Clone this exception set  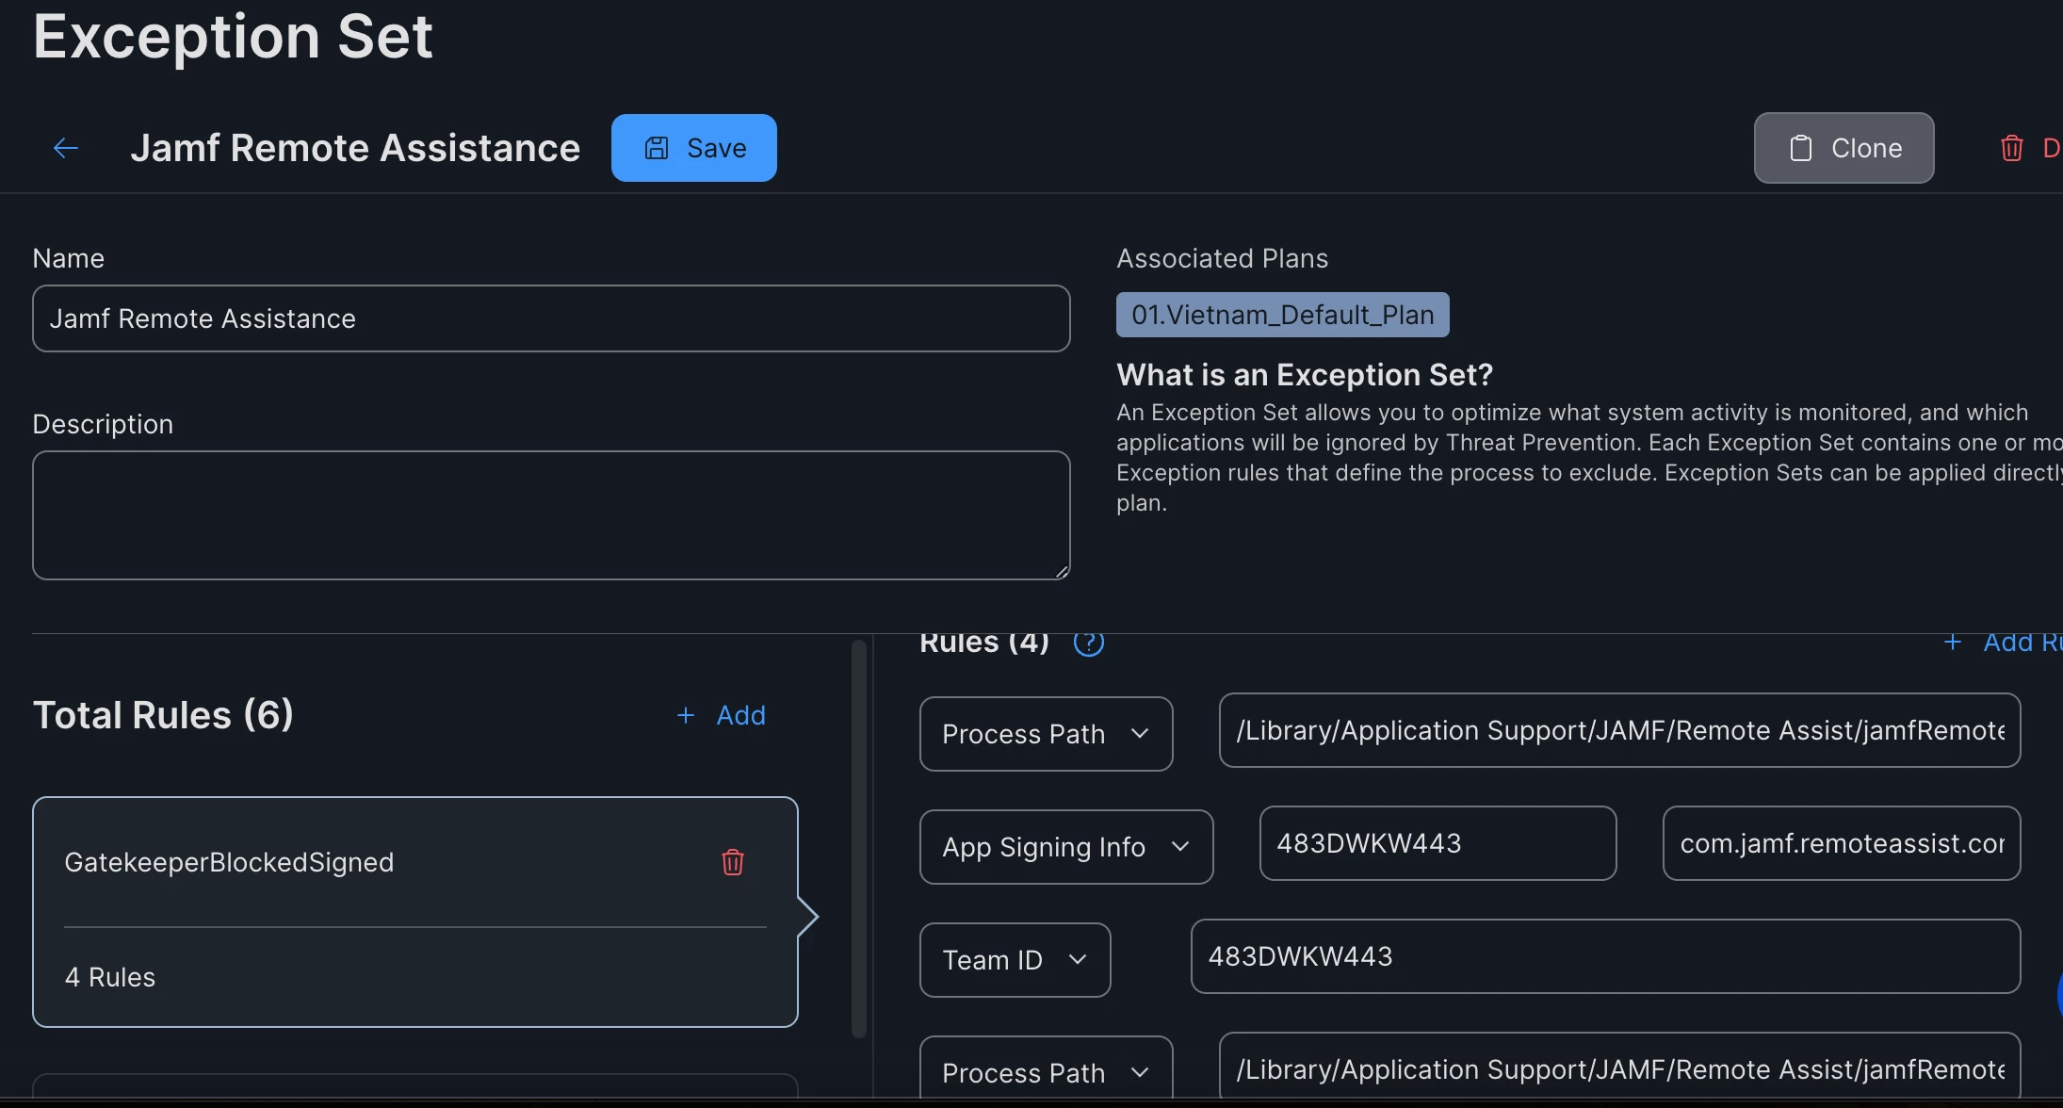[x=1844, y=148]
